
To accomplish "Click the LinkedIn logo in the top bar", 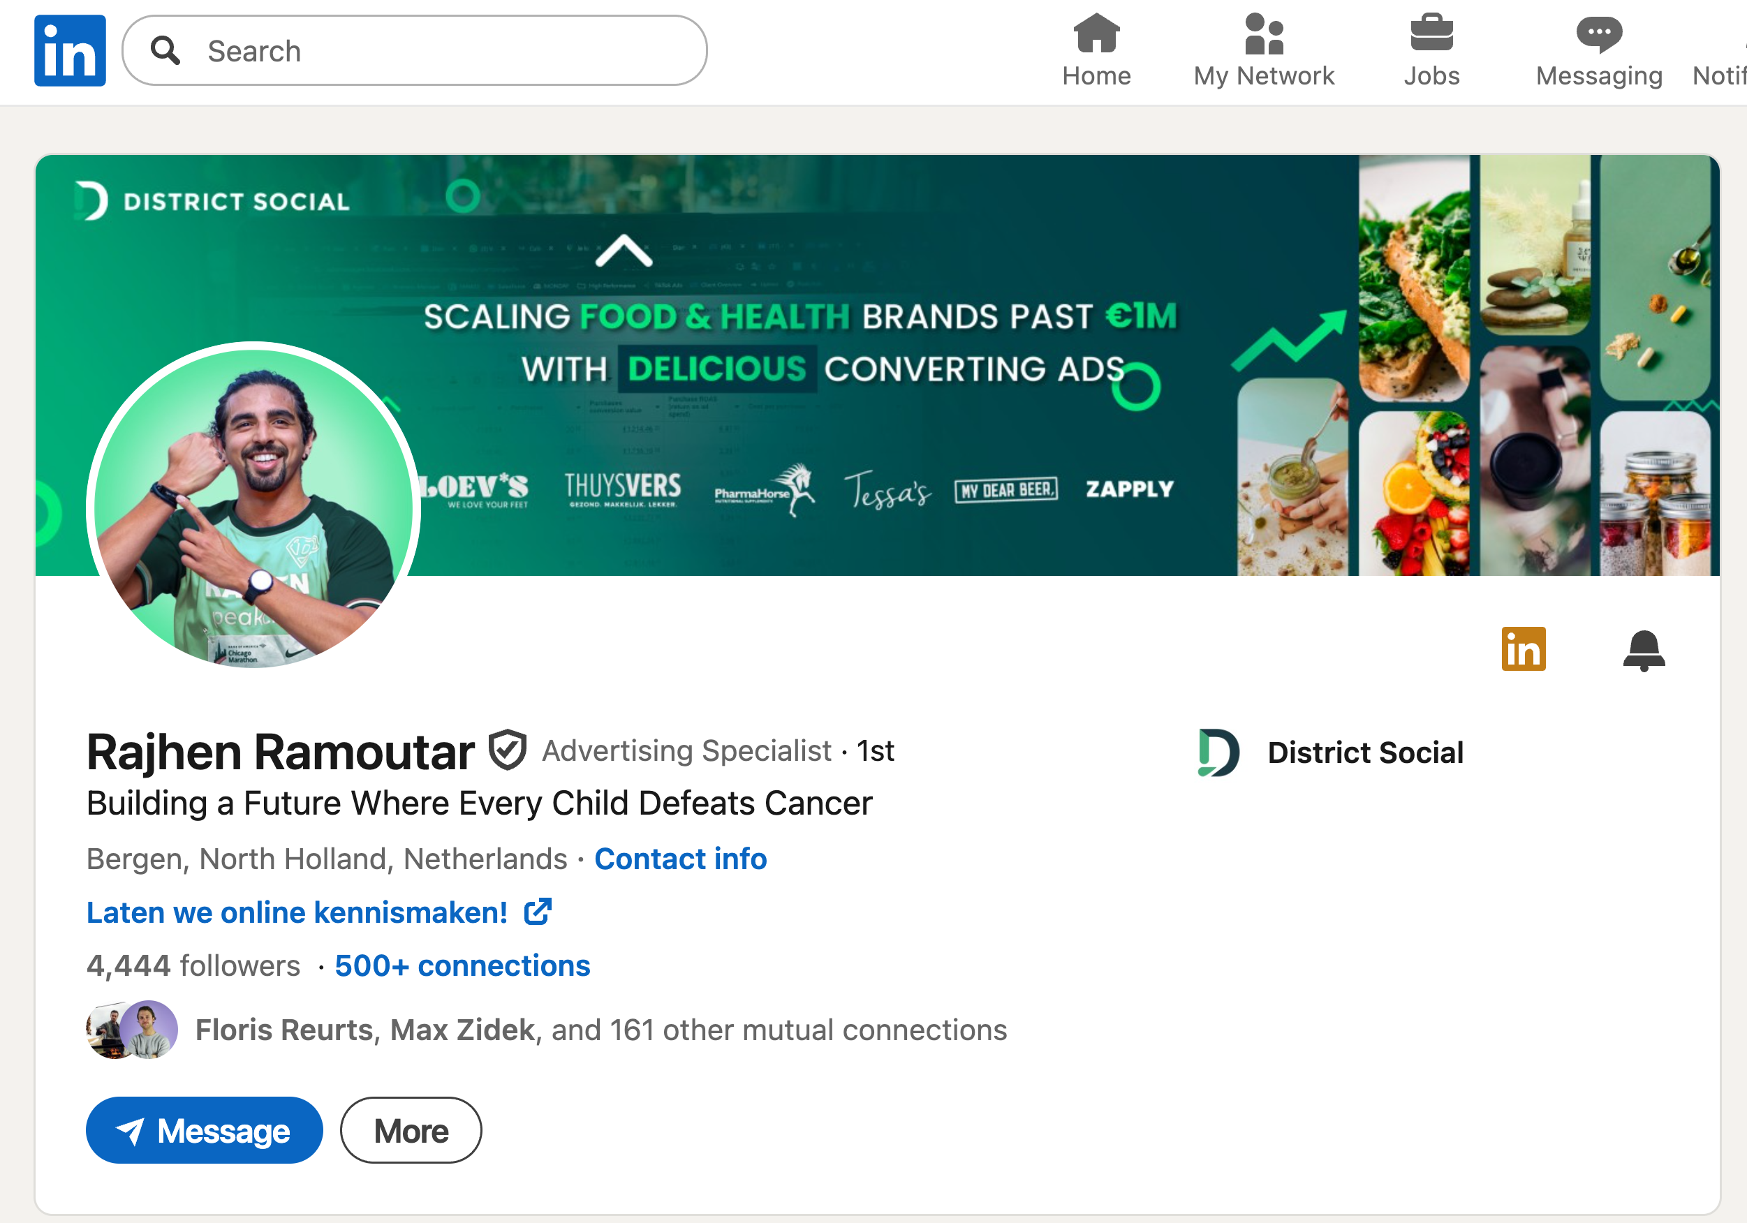I will click(x=69, y=50).
